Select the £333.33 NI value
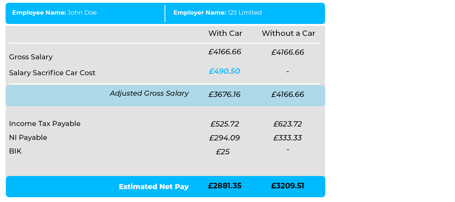The width and height of the screenshot is (455, 202). 288,138
